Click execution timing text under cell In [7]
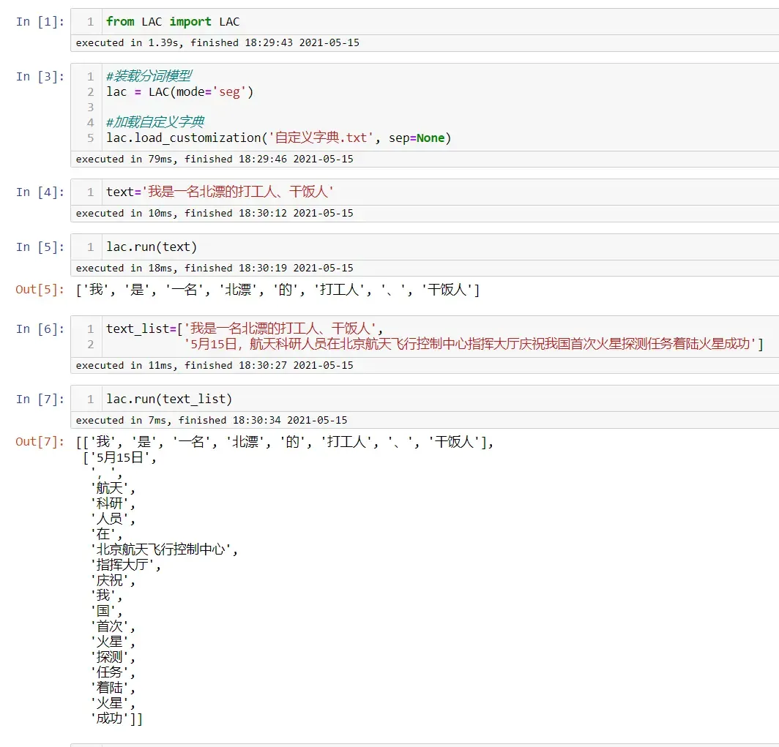Viewport: 779px width, 747px height. pyautogui.click(x=212, y=421)
